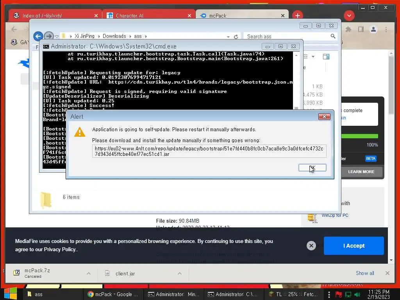
Task: Click the warning triangle icon in Alert
Action: coord(80,132)
